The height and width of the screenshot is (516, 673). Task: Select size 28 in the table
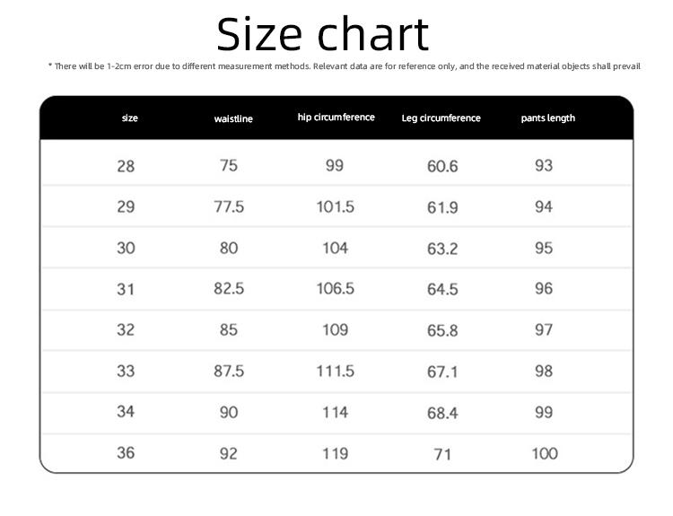126,166
